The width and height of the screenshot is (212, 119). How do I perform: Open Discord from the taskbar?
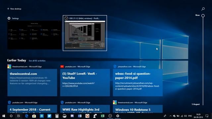tap(72, 116)
